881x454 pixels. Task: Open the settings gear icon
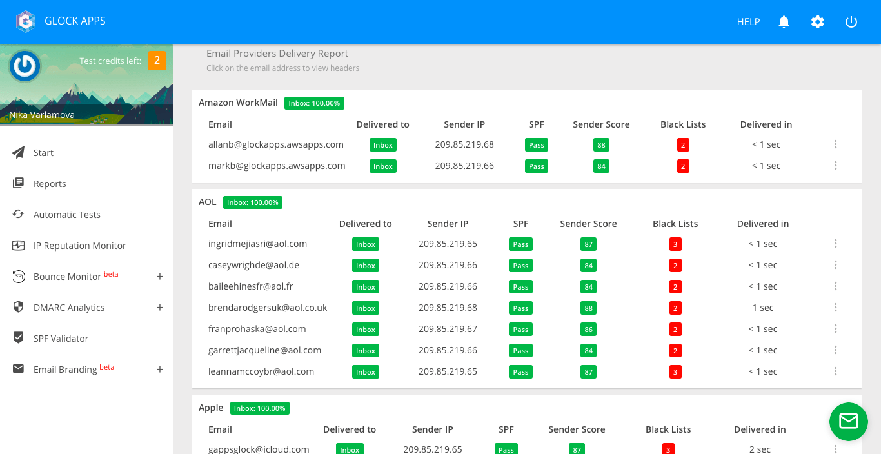(818, 22)
